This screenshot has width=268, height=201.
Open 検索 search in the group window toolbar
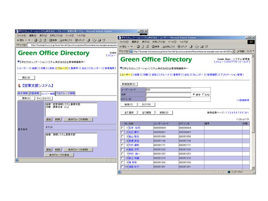[x=53, y=40]
